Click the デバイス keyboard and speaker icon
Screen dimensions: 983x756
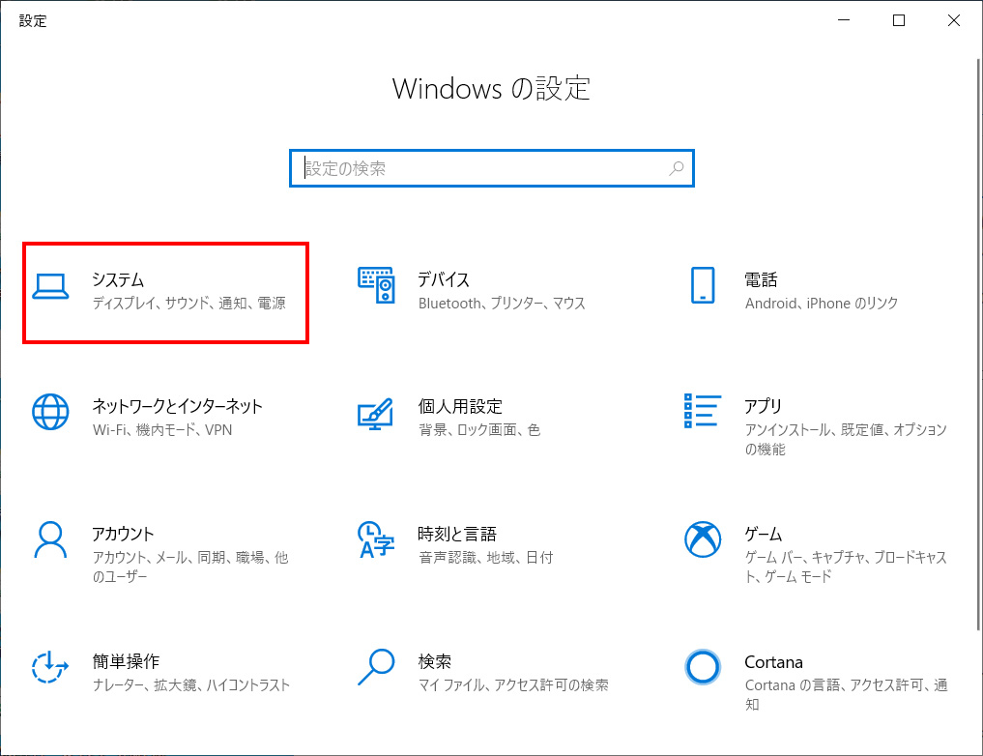click(376, 285)
